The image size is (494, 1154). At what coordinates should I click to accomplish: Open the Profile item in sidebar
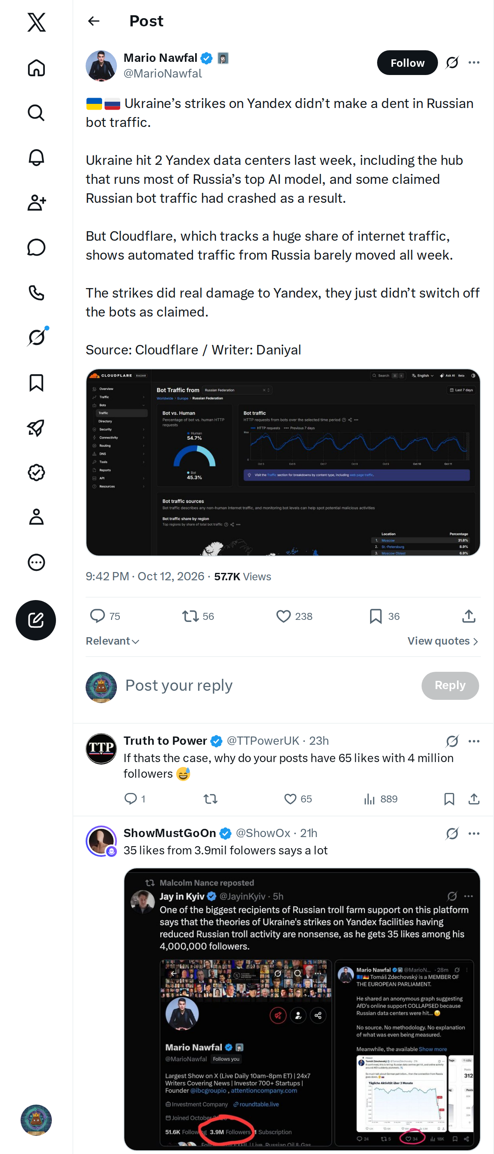pos(36,517)
